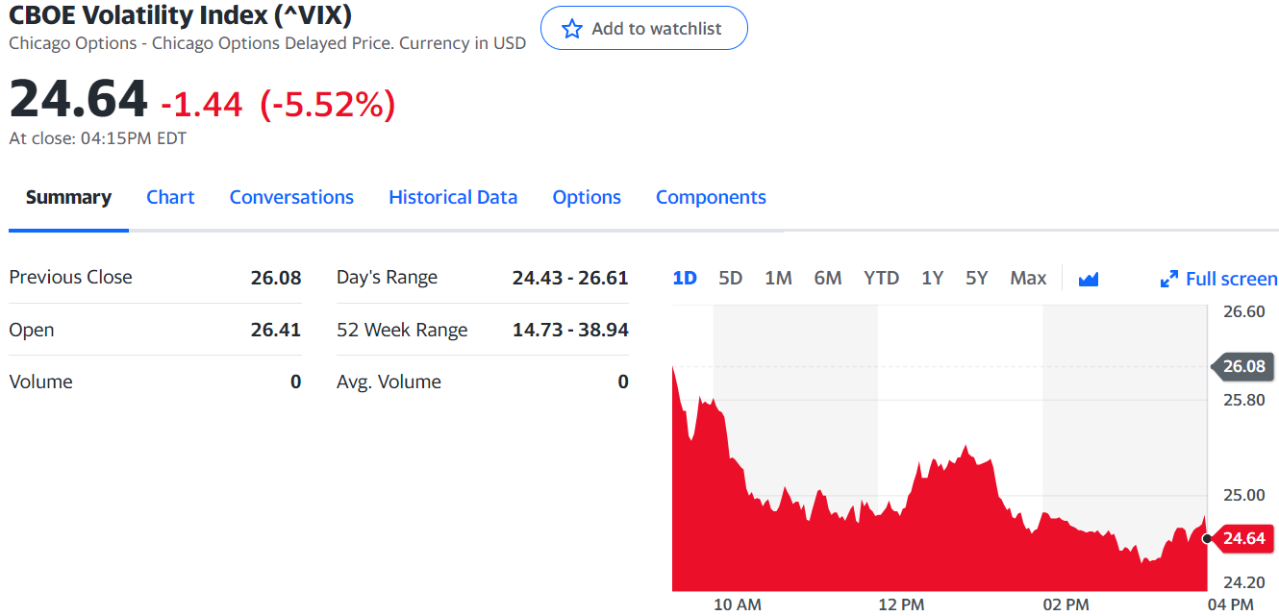View the Components tab

pos(711,197)
